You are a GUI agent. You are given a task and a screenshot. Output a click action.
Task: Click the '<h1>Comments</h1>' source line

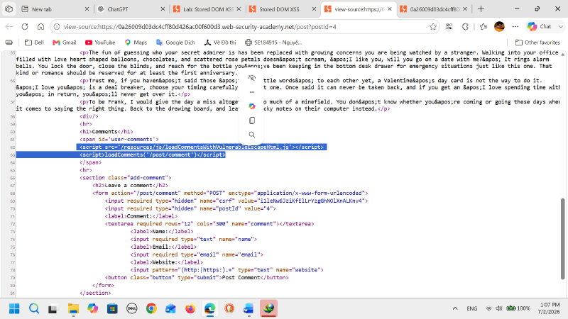106,132
